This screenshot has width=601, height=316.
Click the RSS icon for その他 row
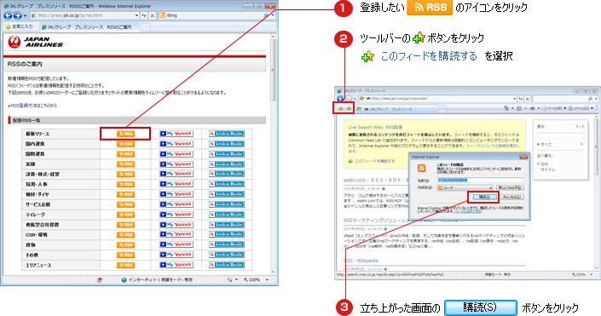125,255
